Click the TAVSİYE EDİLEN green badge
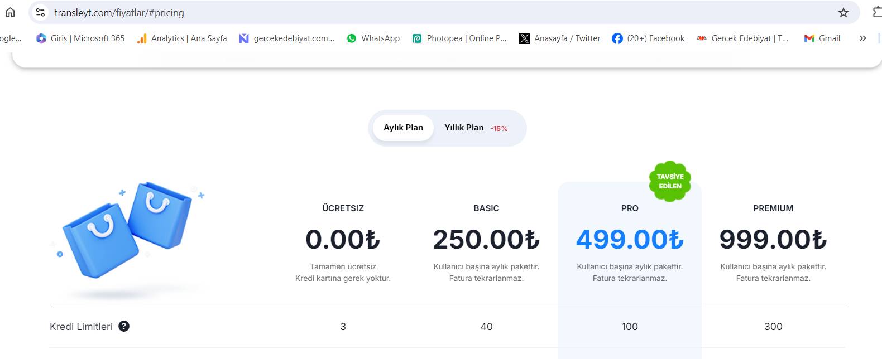Screen dimensions: 882x359 pyautogui.click(x=670, y=181)
